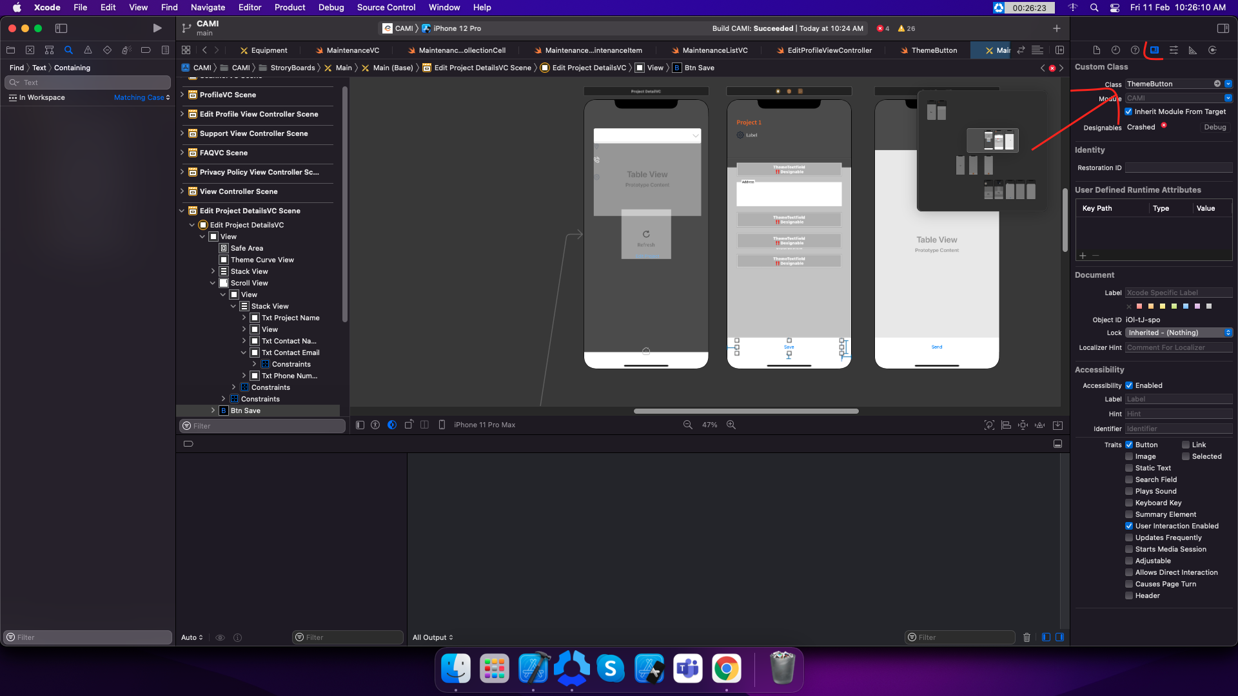Show the Size inspector ruler icon
Screen dimensions: 1238x696
click(x=1193, y=50)
